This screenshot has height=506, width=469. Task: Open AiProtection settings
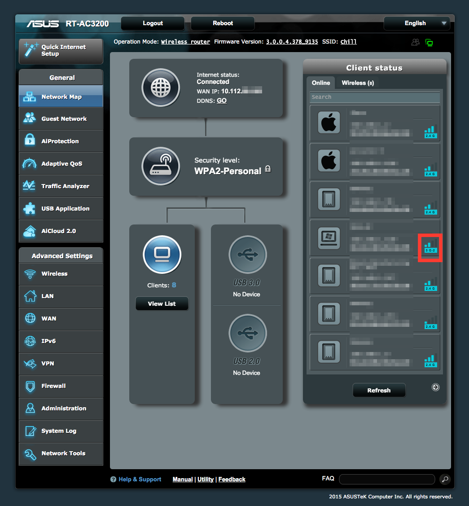tap(61, 141)
